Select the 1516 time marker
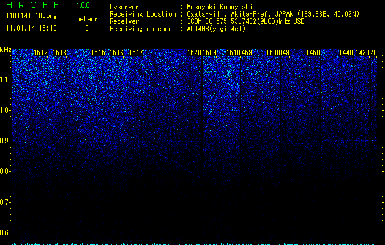385x245 pixels. pyautogui.click(x=117, y=53)
